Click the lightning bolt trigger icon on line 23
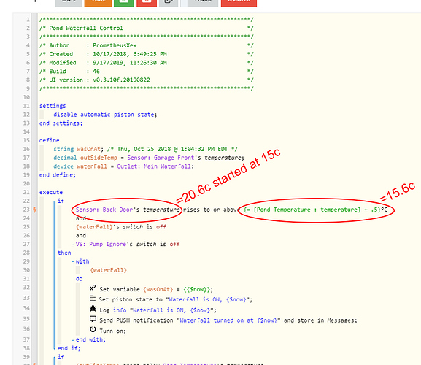421x365 pixels. (34, 210)
